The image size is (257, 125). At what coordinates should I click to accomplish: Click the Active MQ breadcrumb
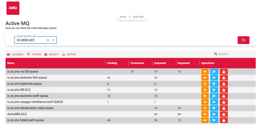click(x=138, y=17)
